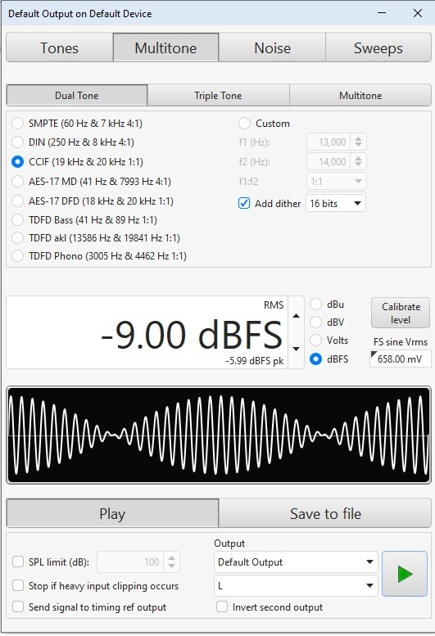Screen dimensions: 435x636
Task: Select TDFD Phono preset
Action: point(99,256)
